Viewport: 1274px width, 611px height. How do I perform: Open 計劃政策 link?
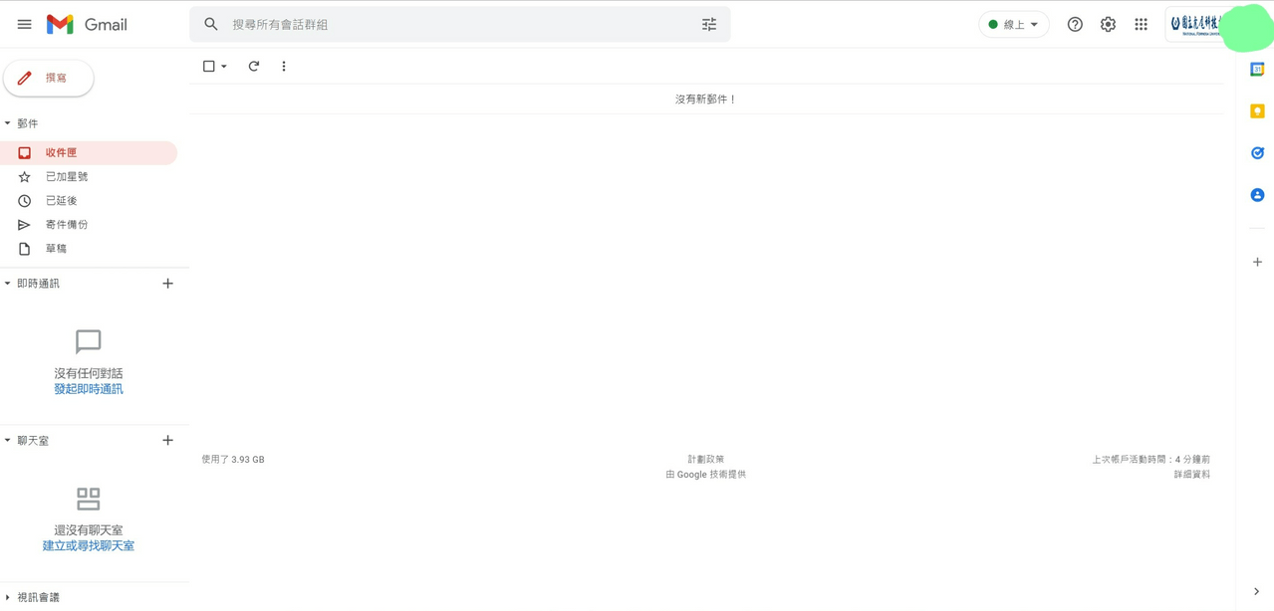(x=706, y=459)
